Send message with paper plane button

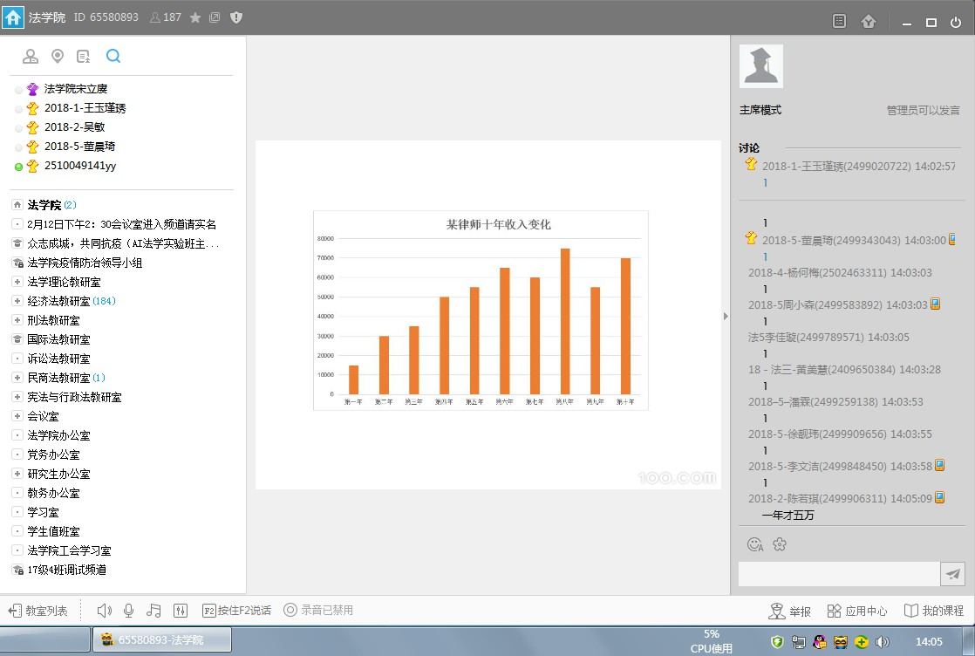[952, 574]
